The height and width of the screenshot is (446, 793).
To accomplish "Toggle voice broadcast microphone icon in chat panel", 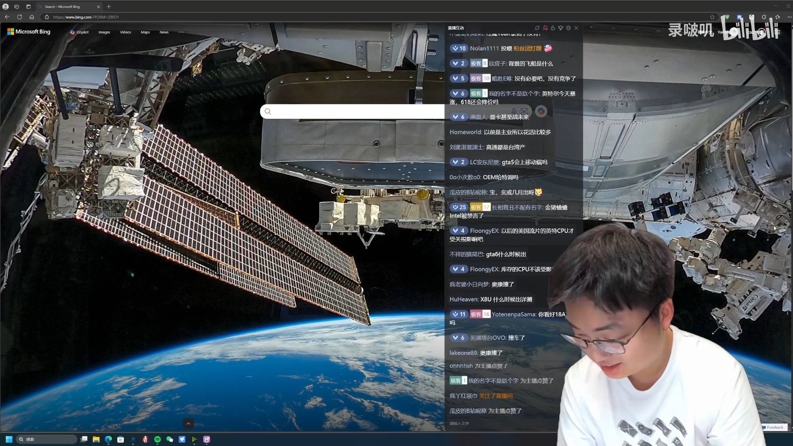I will click(x=560, y=28).
